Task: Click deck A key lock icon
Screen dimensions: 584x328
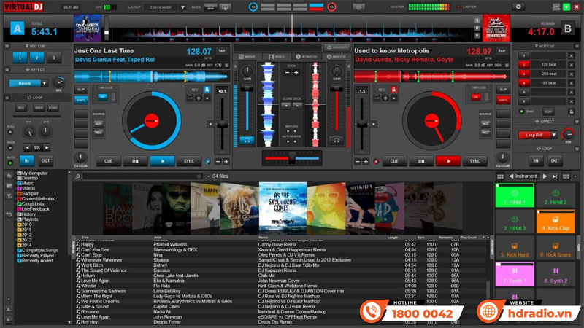Action: point(207,90)
